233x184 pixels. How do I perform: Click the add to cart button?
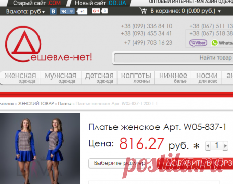(x=195, y=163)
